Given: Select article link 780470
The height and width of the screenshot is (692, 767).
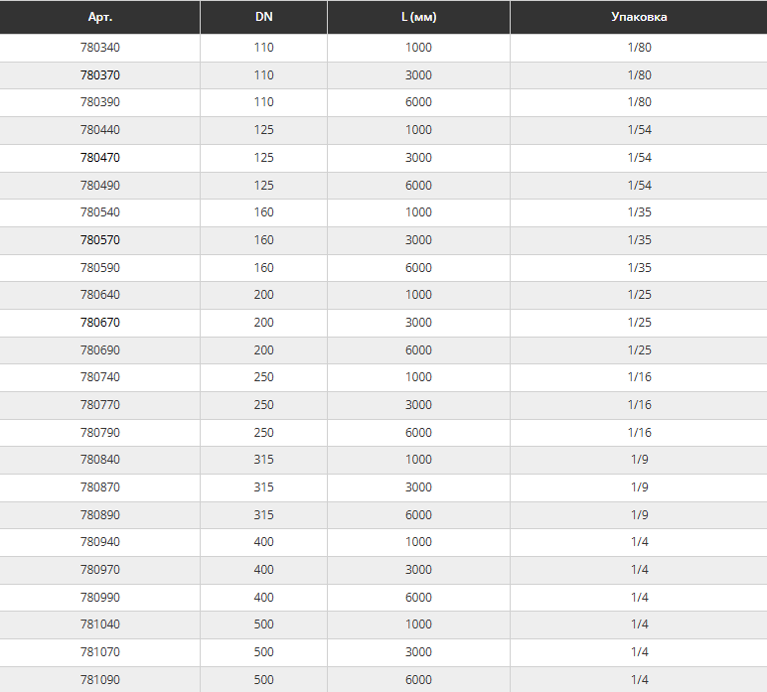Looking at the screenshot, I should pyautogui.click(x=99, y=158).
